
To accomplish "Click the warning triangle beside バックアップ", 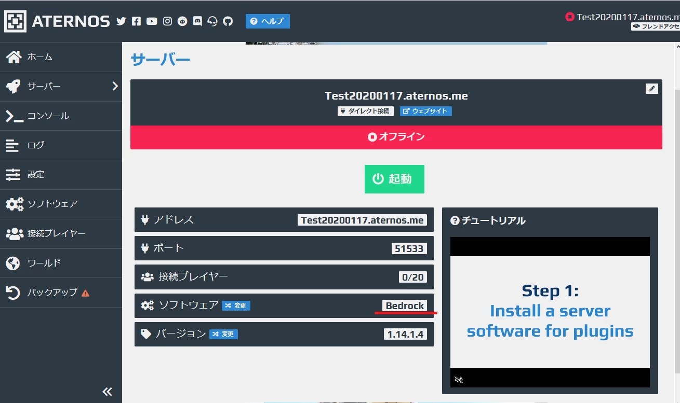I will click(86, 293).
